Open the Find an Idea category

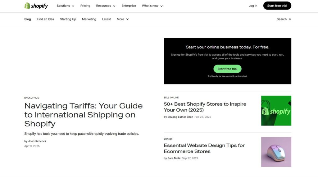pos(45,19)
